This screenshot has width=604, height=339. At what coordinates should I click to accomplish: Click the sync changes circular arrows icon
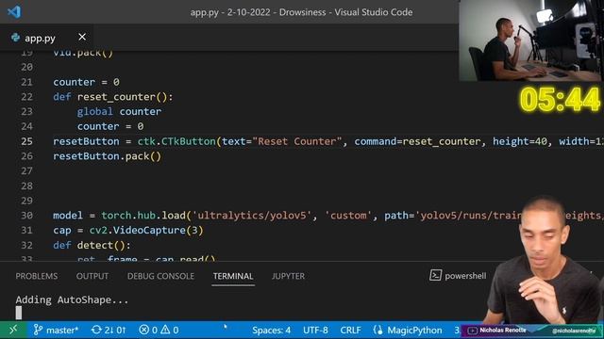[x=96, y=330]
